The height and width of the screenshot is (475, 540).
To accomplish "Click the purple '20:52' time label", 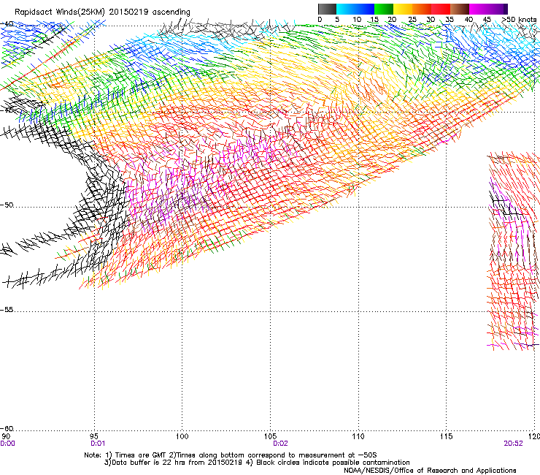I will (x=513, y=444).
